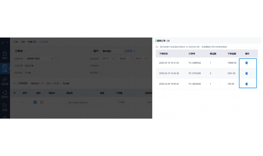Click the red remove-item icon in row 1
263x156 pixels.
coord(42,102)
